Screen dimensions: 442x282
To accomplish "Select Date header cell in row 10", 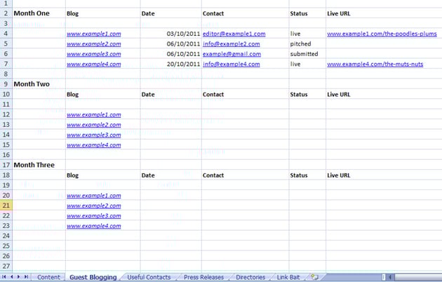I will (x=170, y=95).
